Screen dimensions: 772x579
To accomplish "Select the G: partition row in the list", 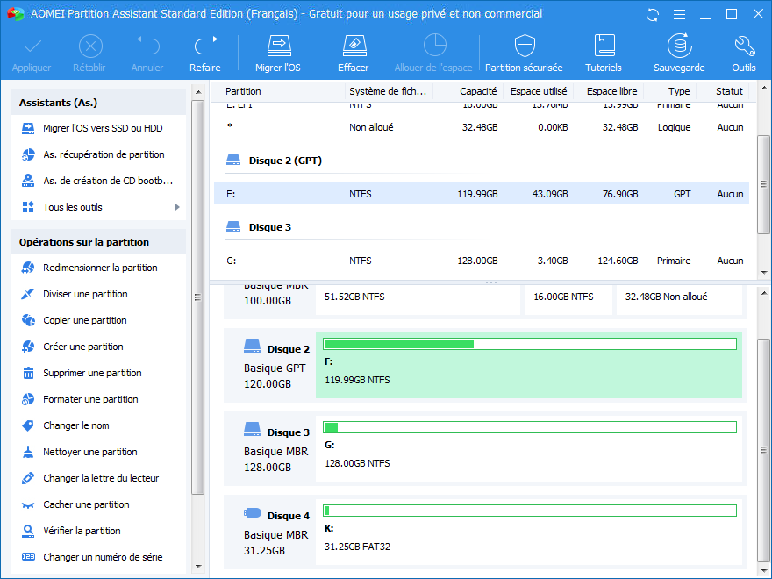I will pyautogui.click(x=481, y=261).
